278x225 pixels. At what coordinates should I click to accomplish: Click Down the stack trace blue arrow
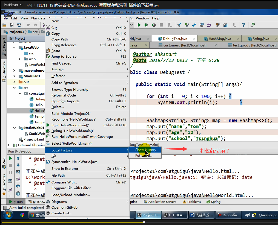(x=18, y=165)
